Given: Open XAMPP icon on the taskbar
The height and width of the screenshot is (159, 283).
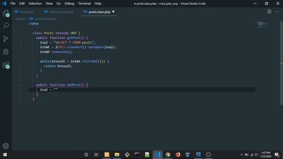Looking at the screenshot, I should click(x=107, y=155).
